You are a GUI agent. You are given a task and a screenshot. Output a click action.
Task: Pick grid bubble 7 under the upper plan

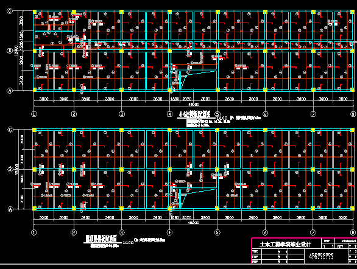(x=314, y=114)
